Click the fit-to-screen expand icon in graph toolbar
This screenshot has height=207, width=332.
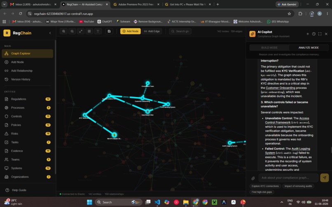point(81,31)
